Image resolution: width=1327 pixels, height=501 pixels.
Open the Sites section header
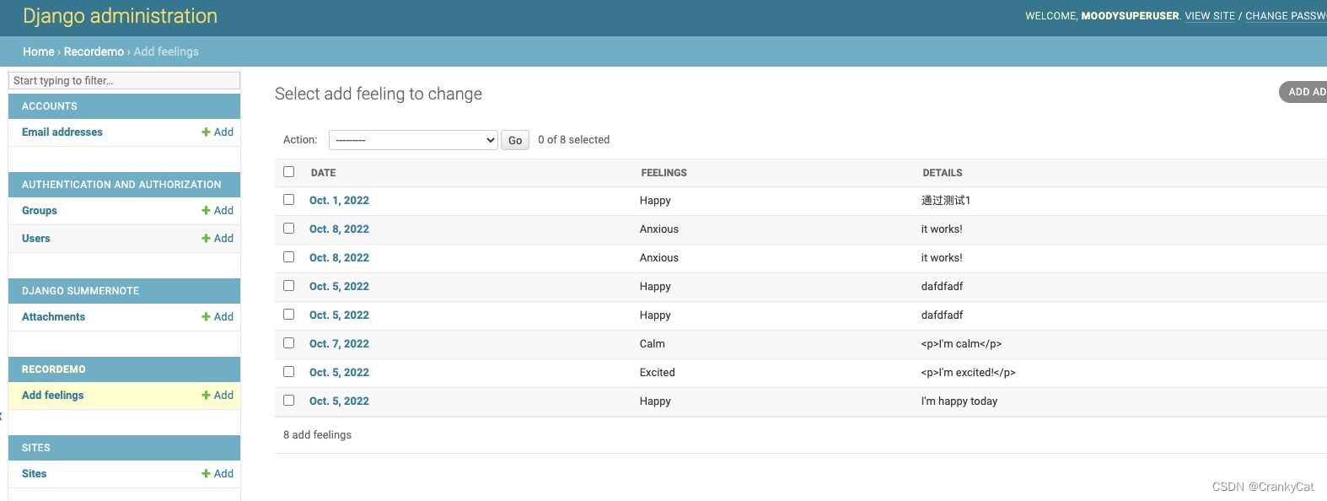[36, 448]
